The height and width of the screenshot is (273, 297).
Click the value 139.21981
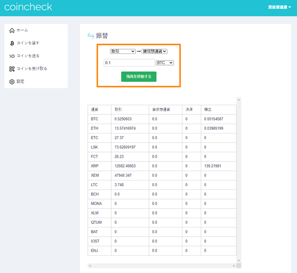[213, 166]
